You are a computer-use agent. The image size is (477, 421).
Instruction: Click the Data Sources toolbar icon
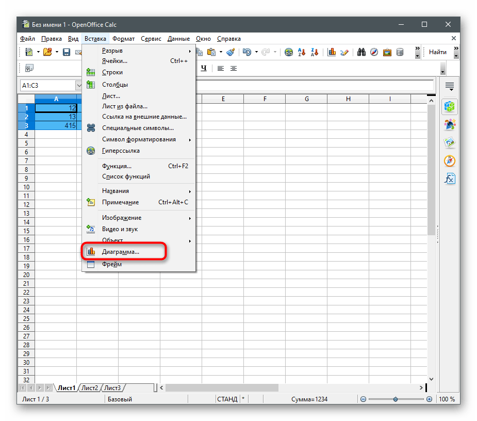coord(399,52)
